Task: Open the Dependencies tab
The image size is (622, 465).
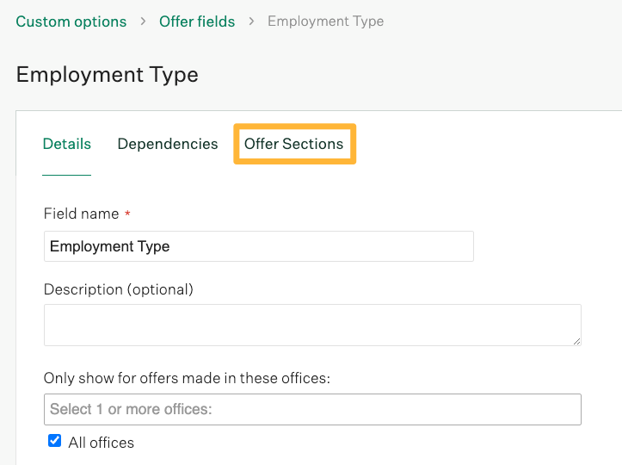Action: pyautogui.click(x=168, y=144)
